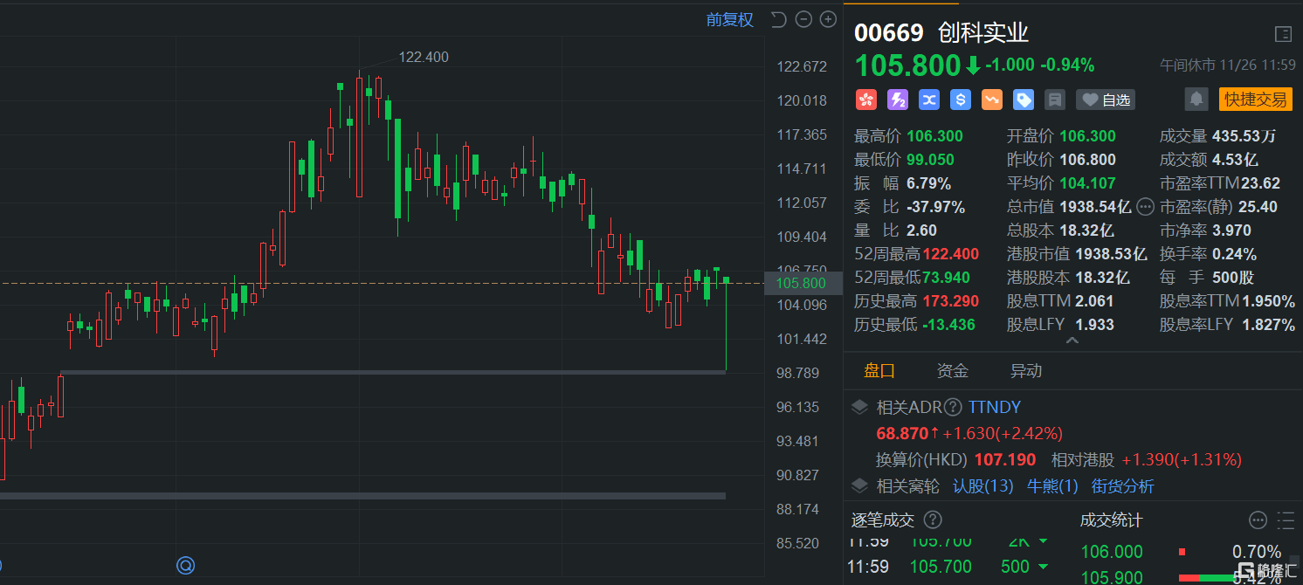
Task: Click the 105.800 current price label on axis
Action: (x=801, y=283)
